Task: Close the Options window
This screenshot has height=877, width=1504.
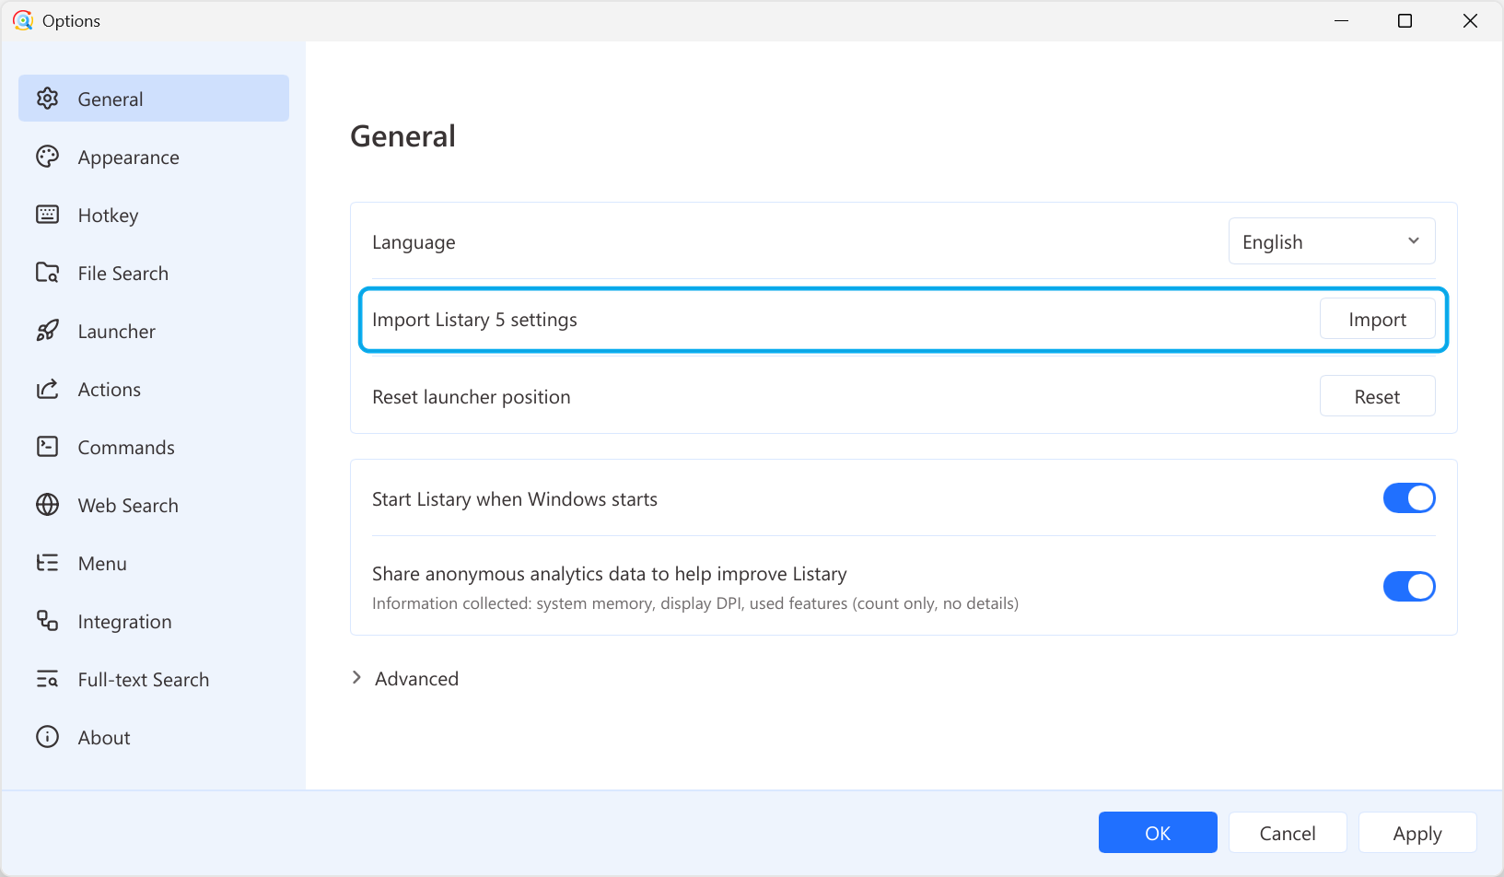Action: click(x=1470, y=20)
